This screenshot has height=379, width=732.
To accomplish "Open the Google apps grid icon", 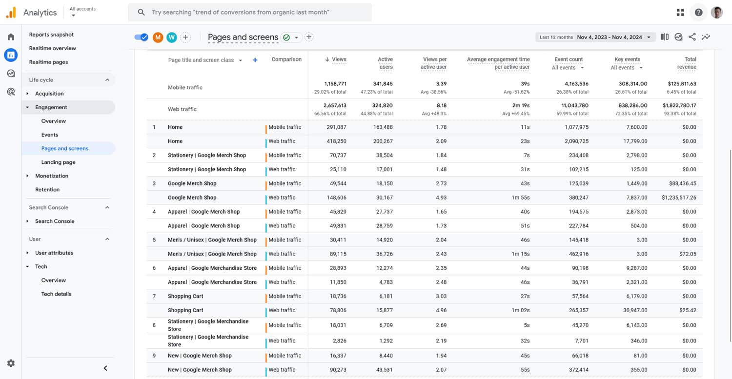I will [680, 12].
